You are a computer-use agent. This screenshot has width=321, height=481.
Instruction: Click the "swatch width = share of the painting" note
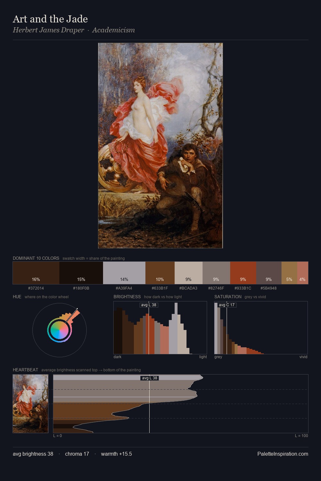(x=94, y=258)
